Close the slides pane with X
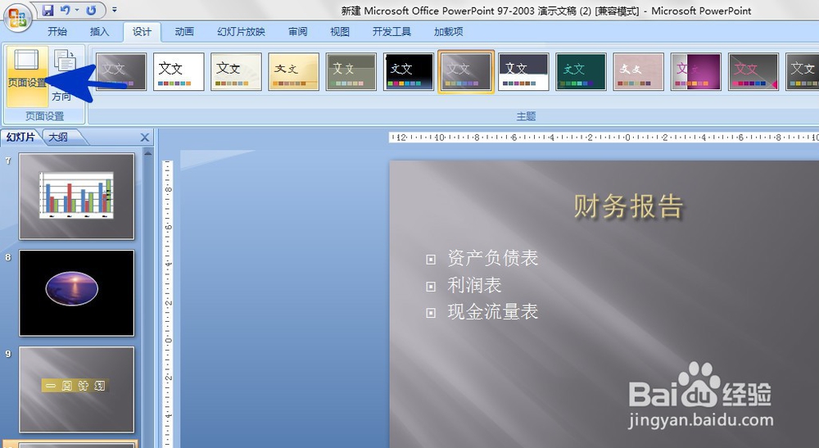Viewport: 819px width, 448px height. (x=145, y=138)
